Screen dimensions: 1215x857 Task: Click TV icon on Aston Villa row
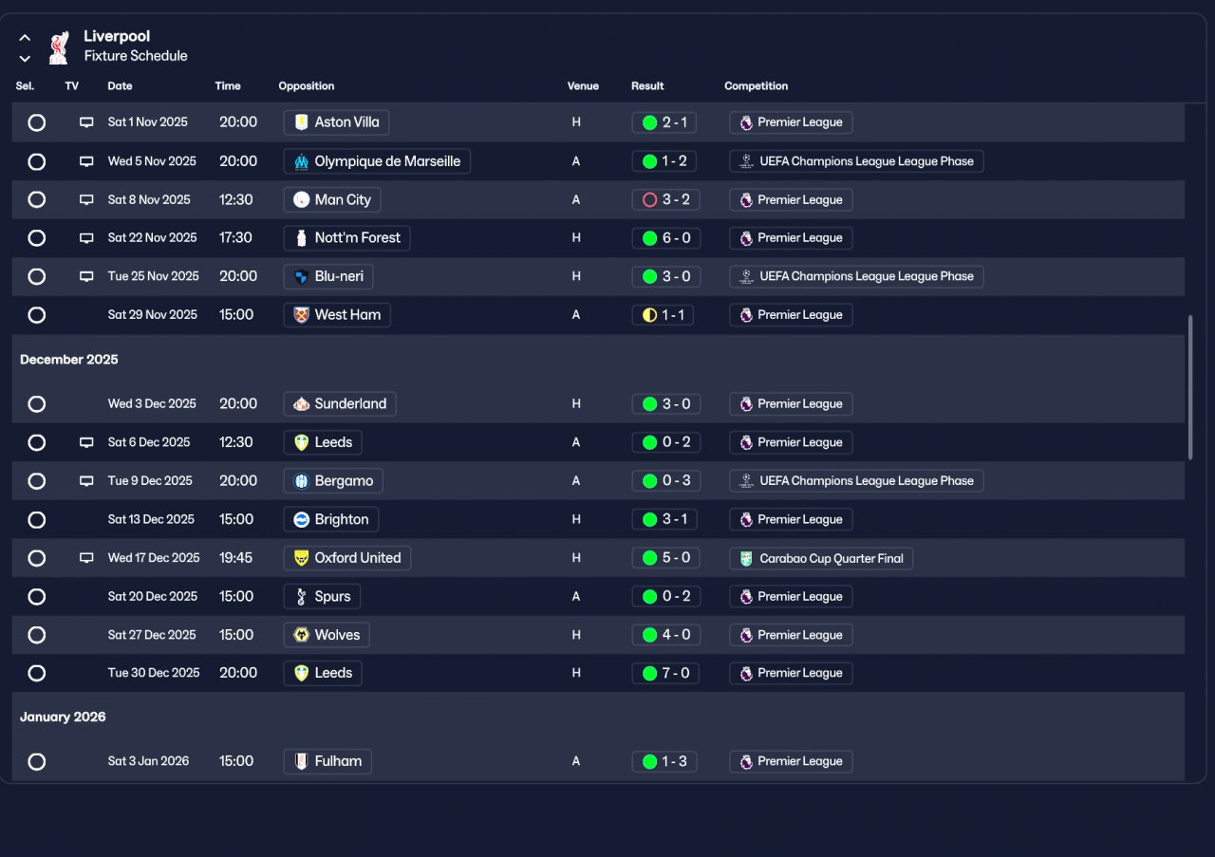86,122
